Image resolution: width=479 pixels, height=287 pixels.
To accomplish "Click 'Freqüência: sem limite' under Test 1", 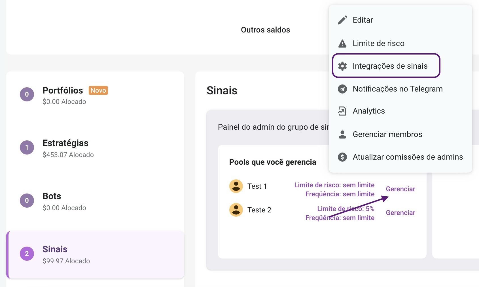I will [x=340, y=194].
